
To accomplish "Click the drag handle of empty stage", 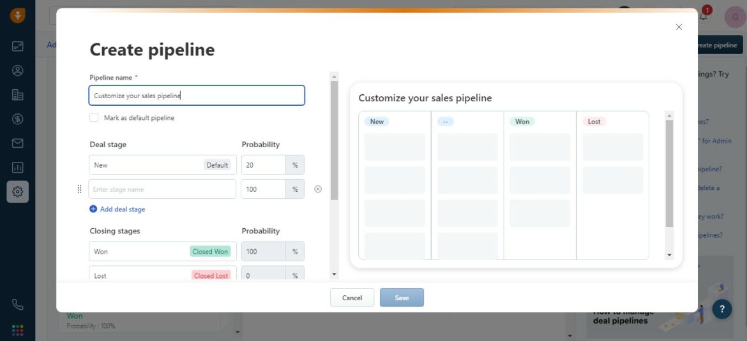I will click(x=80, y=189).
